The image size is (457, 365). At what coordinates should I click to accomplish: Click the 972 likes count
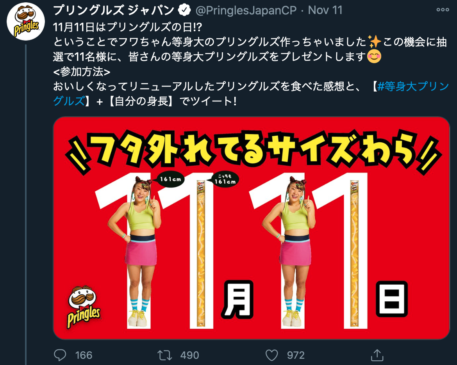pyautogui.click(x=296, y=355)
